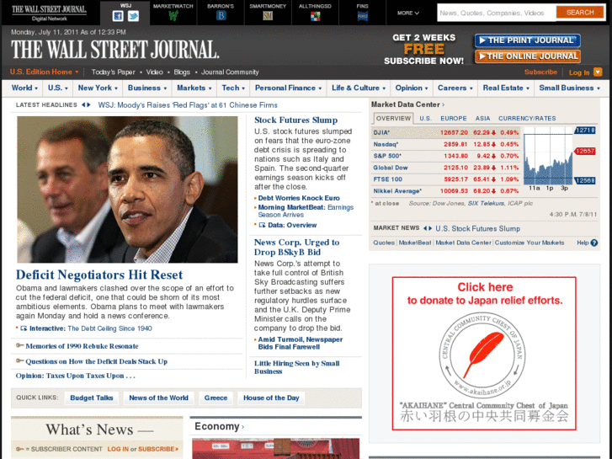
Task: Click The Print Journal subscribe button
Action: [x=527, y=40]
